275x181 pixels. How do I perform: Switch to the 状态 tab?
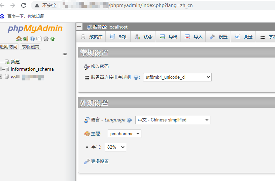click(143, 37)
